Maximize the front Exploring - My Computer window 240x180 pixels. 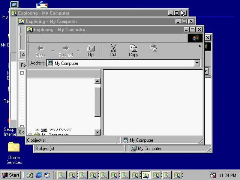[x=192, y=30]
